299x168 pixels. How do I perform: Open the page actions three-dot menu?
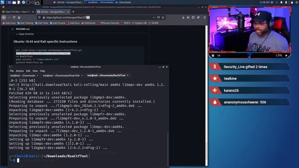[x=154, y=17]
